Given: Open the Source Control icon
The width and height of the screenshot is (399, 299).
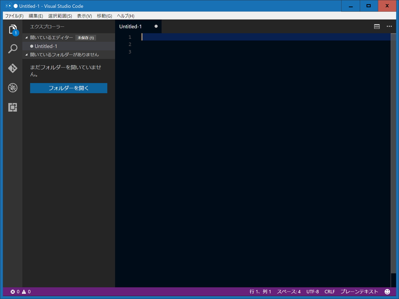Looking at the screenshot, I should click(x=12, y=68).
